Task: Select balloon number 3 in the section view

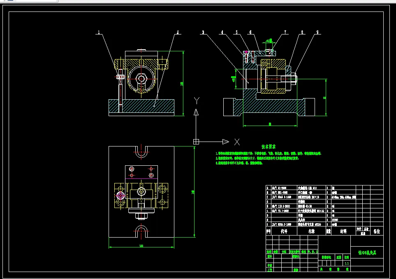Action: 203,32
